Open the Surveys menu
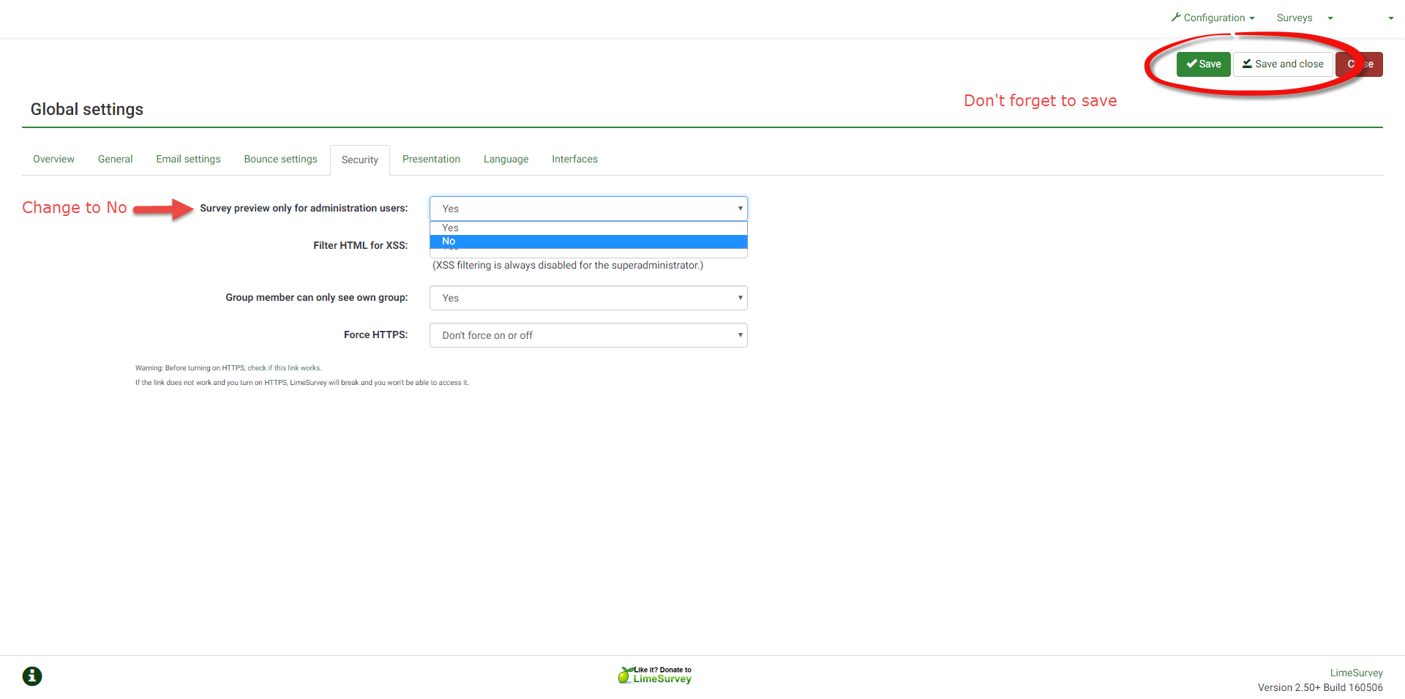 pos(1294,18)
